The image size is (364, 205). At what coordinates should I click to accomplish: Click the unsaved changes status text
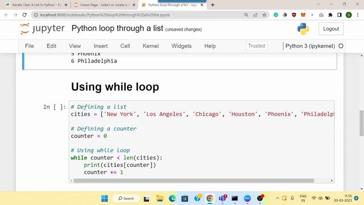[x=183, y=30]
